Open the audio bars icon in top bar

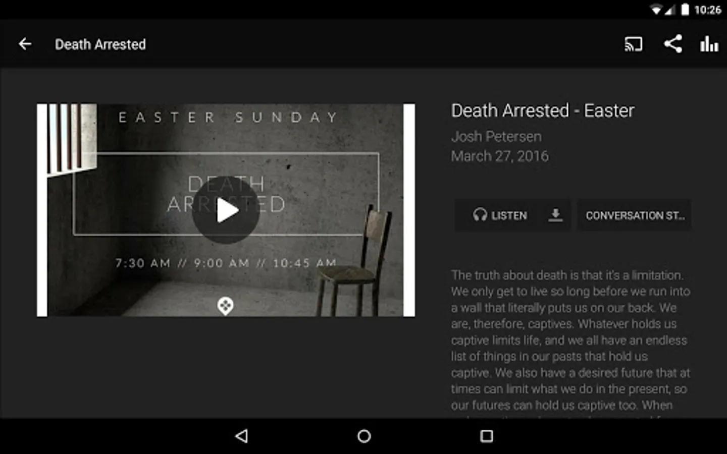click(709, 44)
